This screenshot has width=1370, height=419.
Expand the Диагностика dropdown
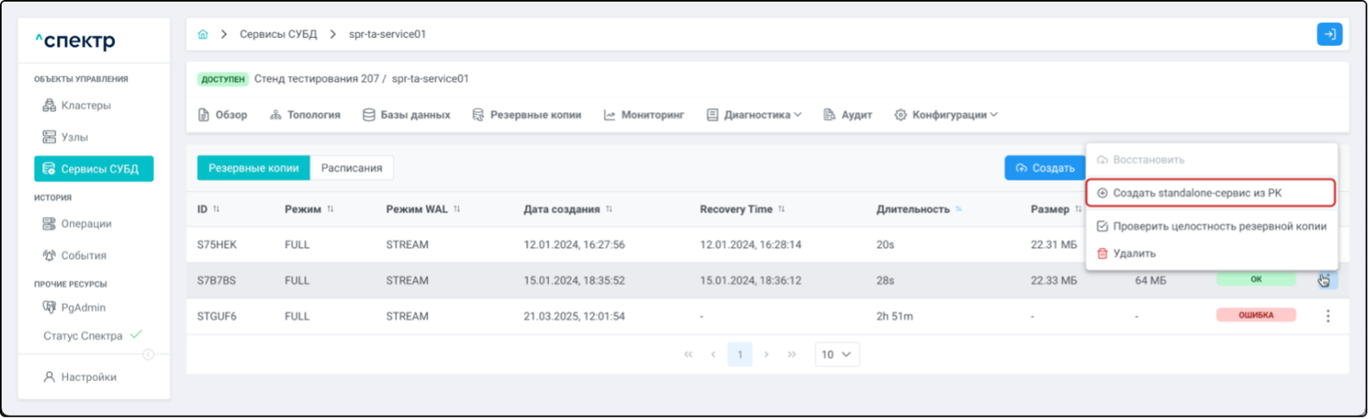coord(755,115)
